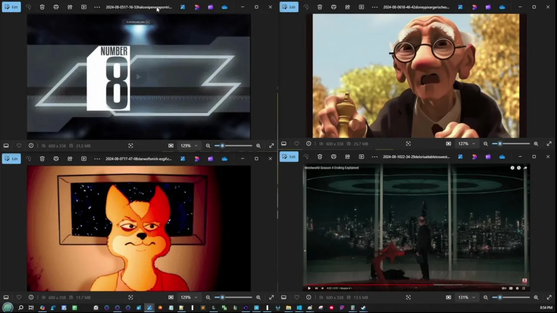Open 131% zoom dropdown in delorisaitable window

466,297
